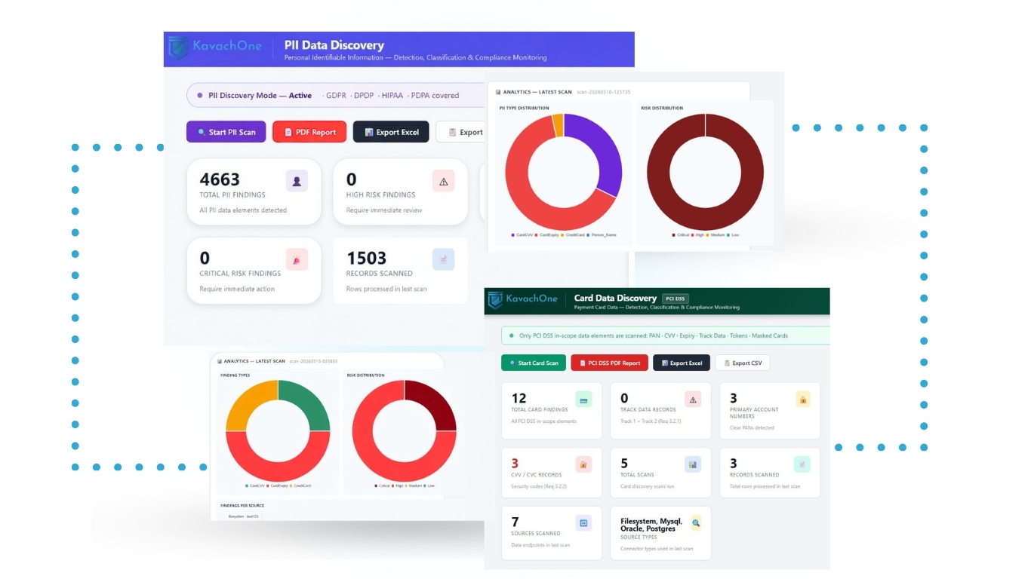Generate the PII PDF Report

(x=309, y=132)
